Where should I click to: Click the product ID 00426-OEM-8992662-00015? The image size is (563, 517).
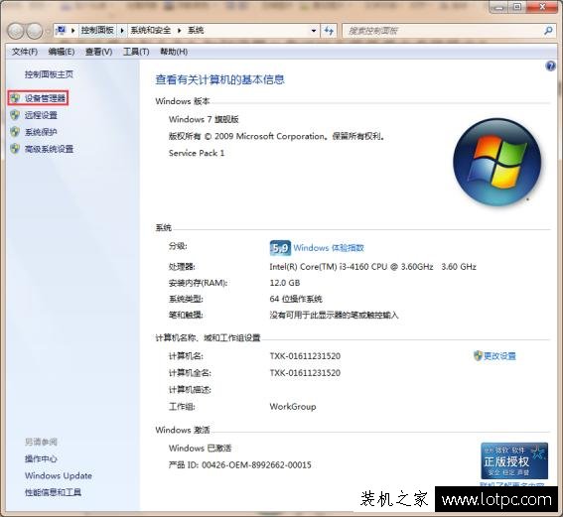256,465
